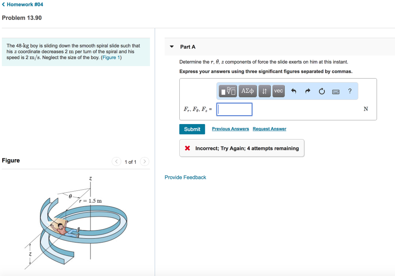Open the math templates (fraction/root) tool
This screenshot has width=395, height=276.
(x=228, y=91)
